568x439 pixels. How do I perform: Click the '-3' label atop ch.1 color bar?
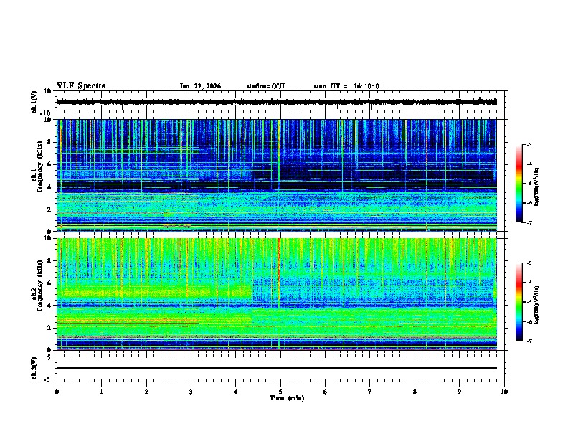pos(529,144)
